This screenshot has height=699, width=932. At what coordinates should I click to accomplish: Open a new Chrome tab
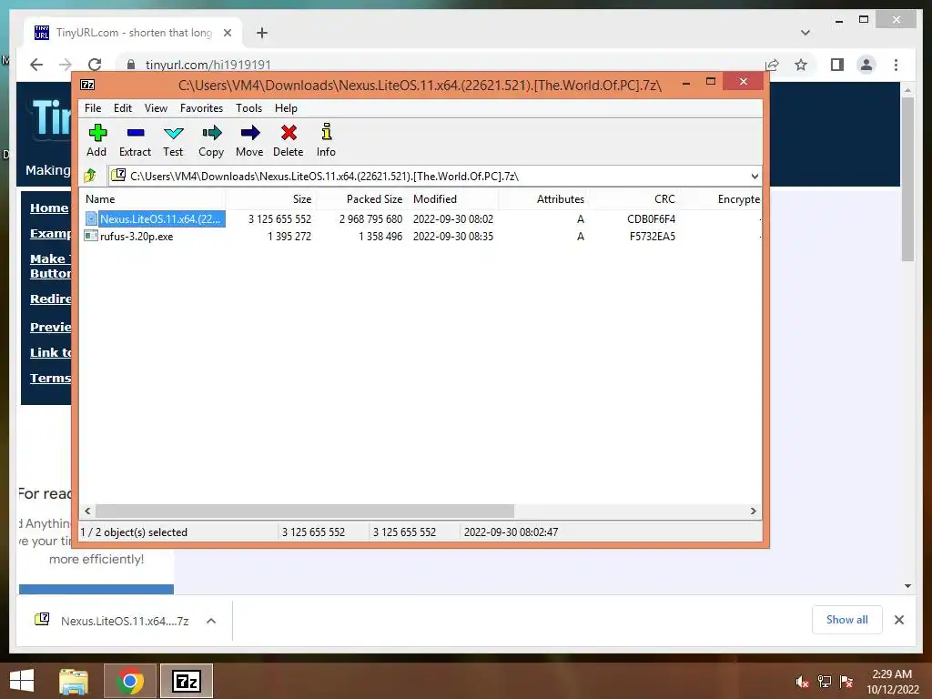262,33
